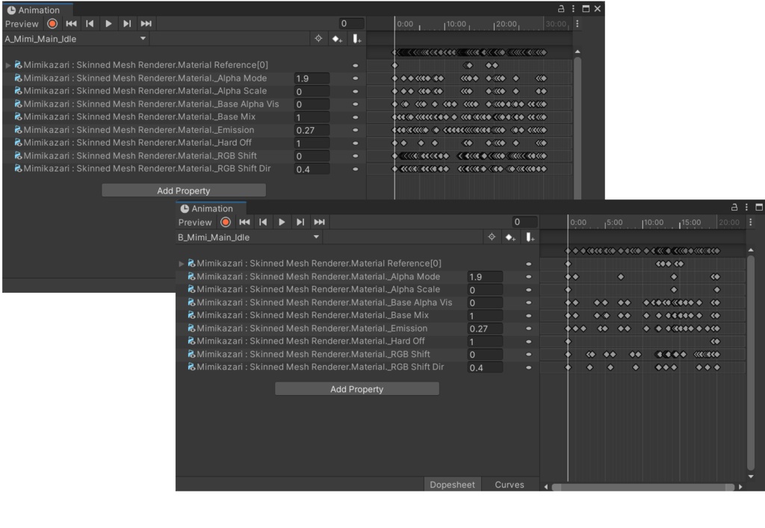Viewport: 765px width, 528px height.
Task: Open _Alpha Scale property menu in B_Mimi_Main_Idle window
Action: tap(528, 290)
